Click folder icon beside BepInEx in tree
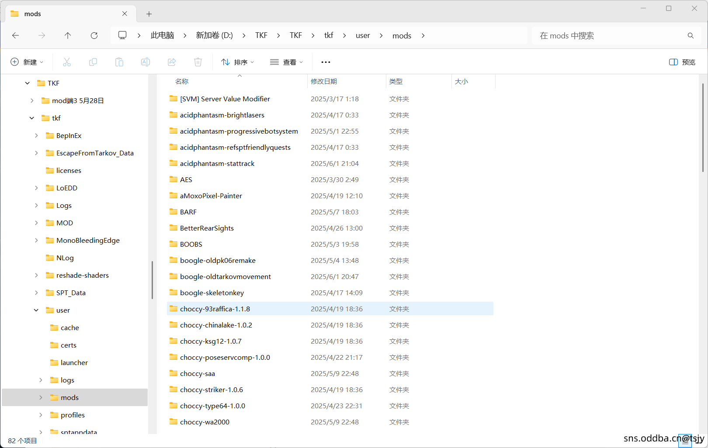Viewport: 708px width, 448px height. tap(50, 135)
